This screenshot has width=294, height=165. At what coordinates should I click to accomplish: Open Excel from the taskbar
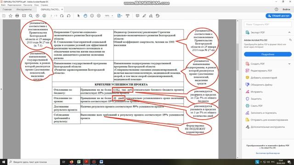79,162
